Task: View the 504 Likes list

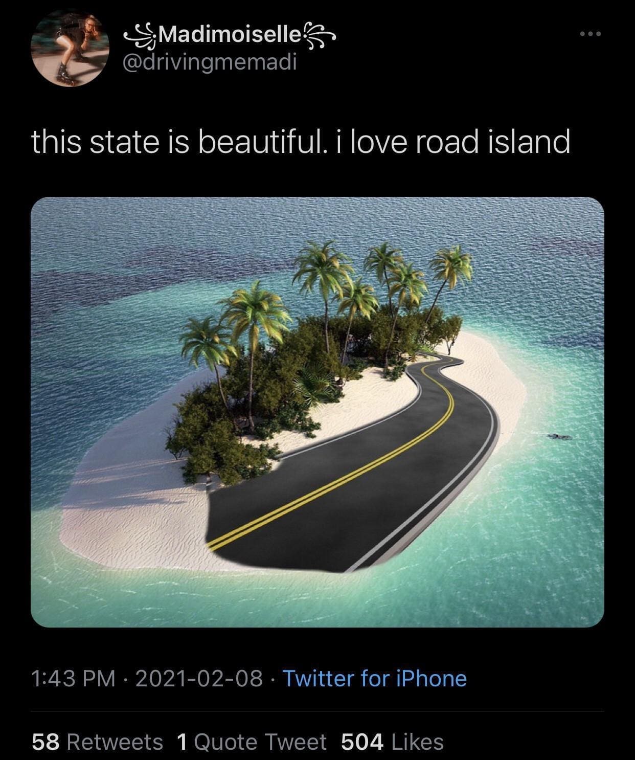Action: click(x=392, y=741)
